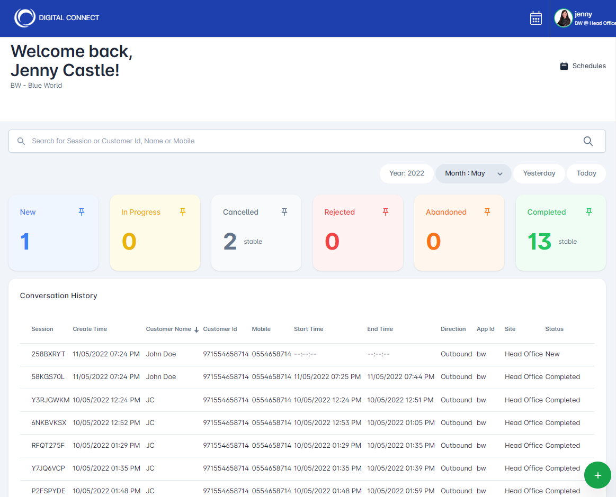Click the magnifier search button
The width and height of the screenshot is (616, 497).
tap(588, 141)
